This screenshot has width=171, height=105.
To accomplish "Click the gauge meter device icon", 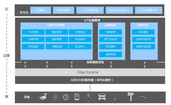I will 66,97.
